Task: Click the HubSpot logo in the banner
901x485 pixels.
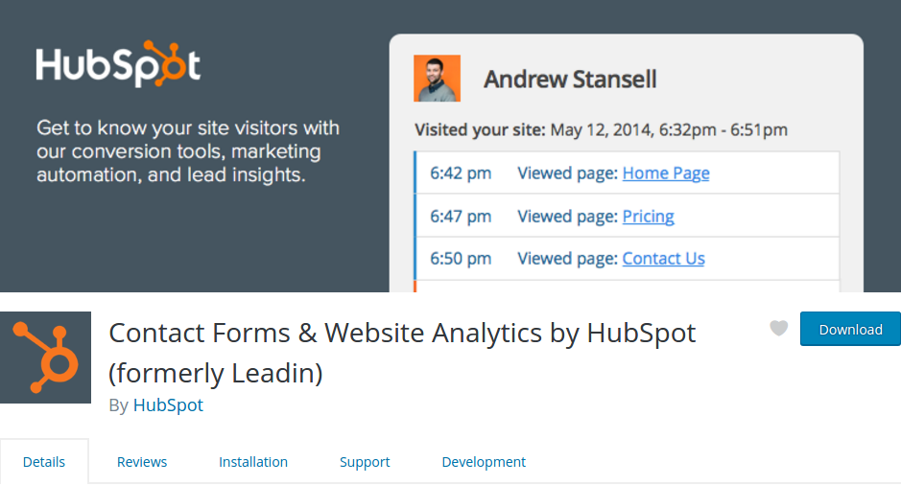Action: 118,63
